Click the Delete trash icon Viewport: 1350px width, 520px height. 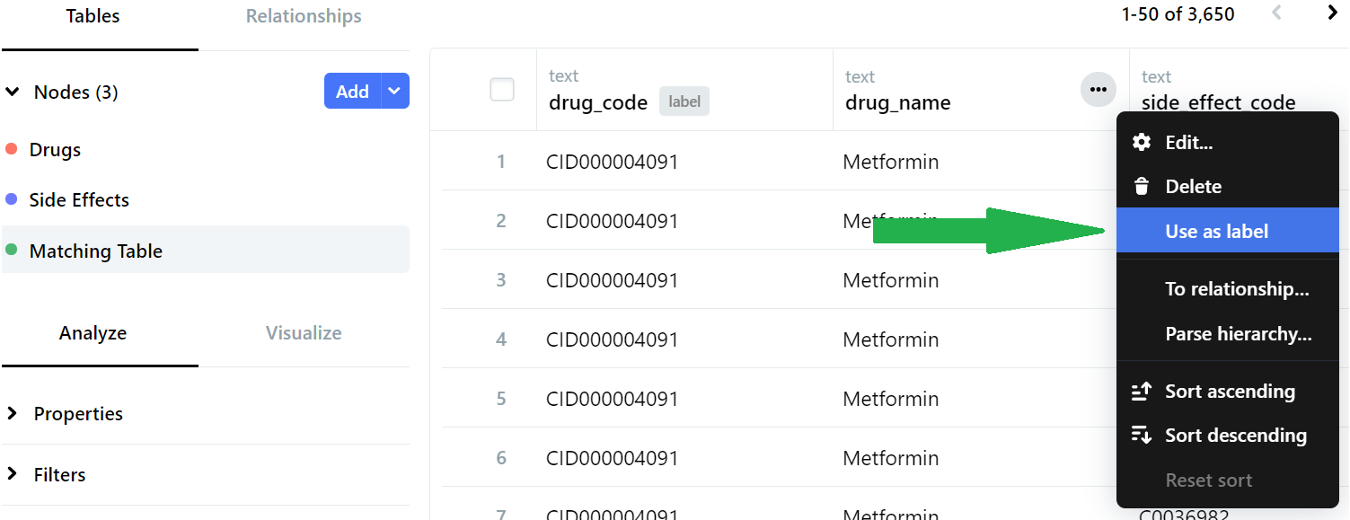tap(1142, 187)
